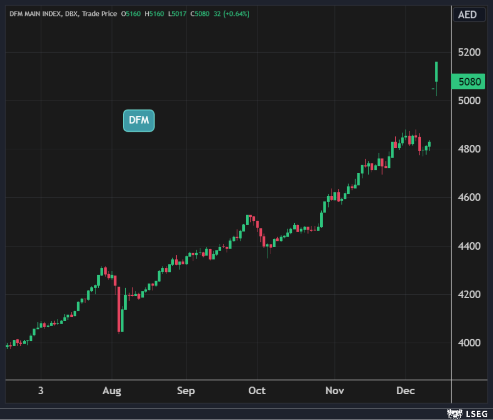This screenshot has height=420, width=493.
Task: Open the AED currency selector
Action: pos(468,15)
